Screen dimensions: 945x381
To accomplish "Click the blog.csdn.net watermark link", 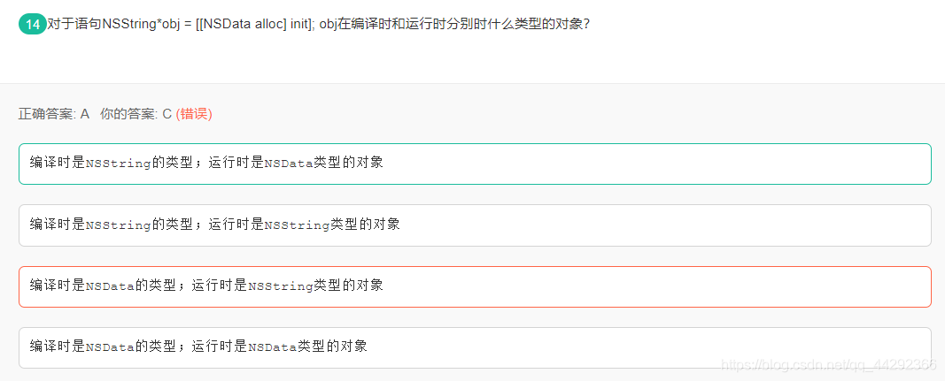I will [x=828, y=364].
